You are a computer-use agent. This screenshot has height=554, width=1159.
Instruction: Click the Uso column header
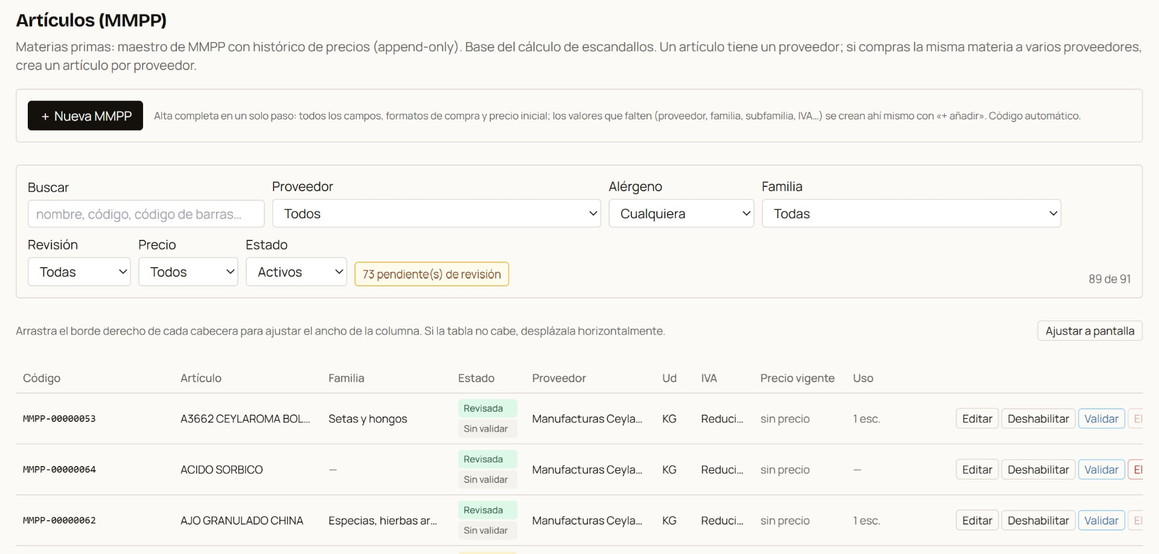coord(863,378)
